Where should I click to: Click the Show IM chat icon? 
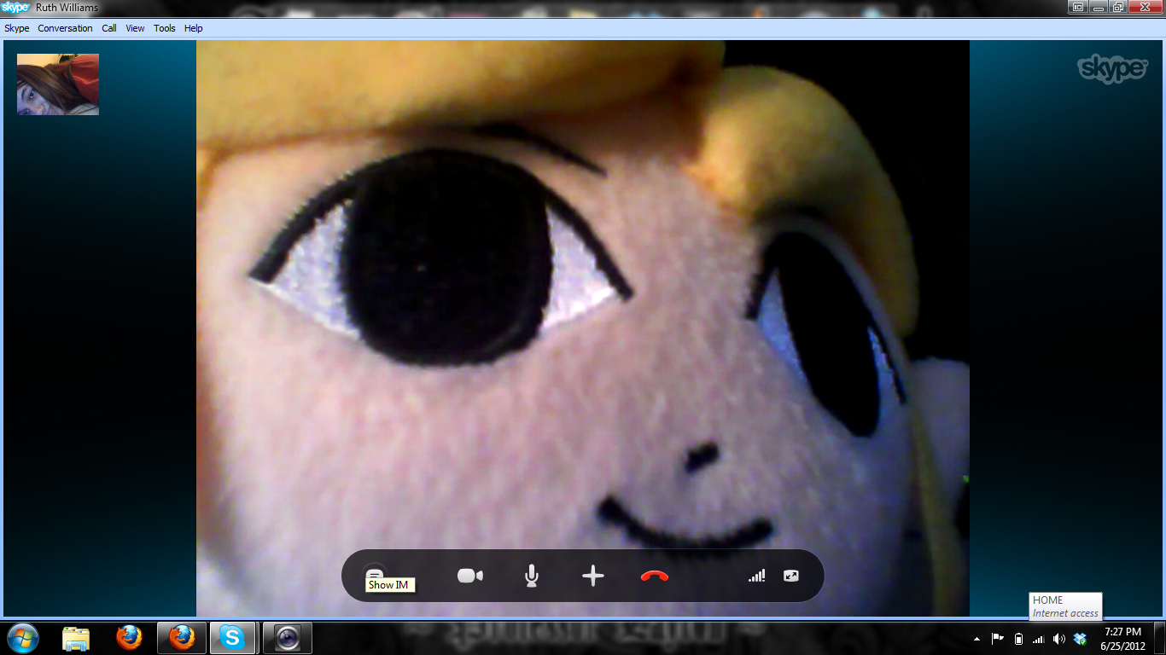coord(374,575)
